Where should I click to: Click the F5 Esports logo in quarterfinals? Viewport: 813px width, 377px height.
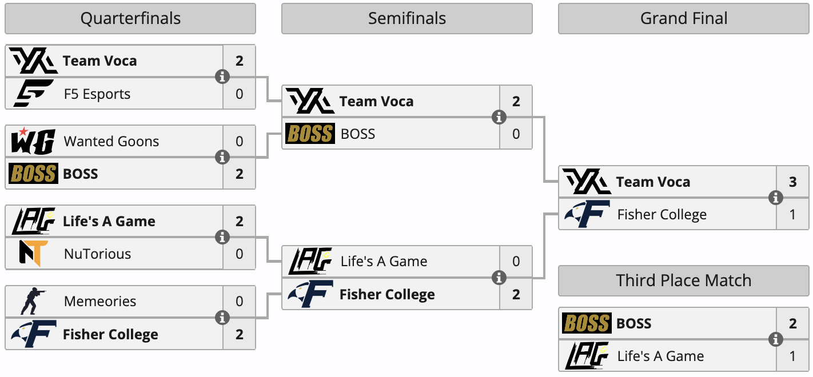pos(33,94)
